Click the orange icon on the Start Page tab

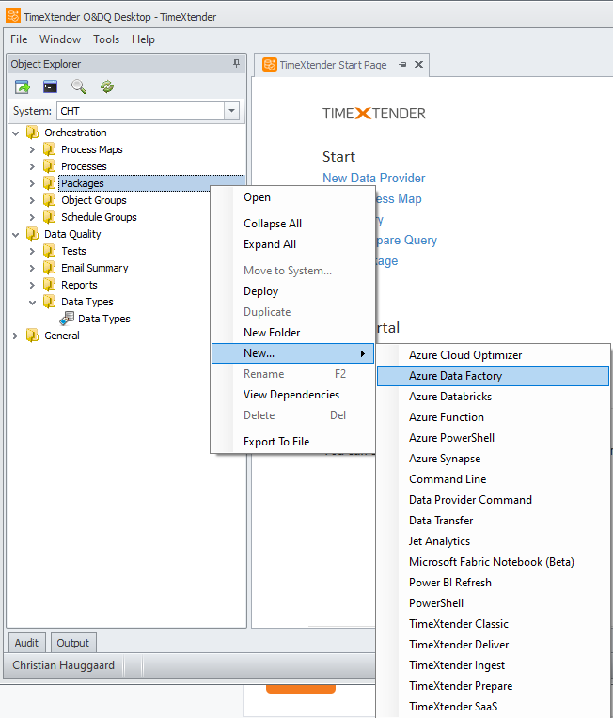[x=270, y=65]
